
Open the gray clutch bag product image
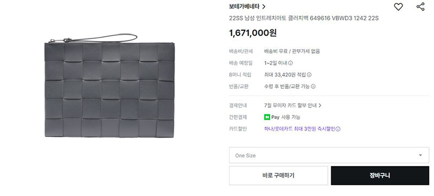tap(110, 86)
